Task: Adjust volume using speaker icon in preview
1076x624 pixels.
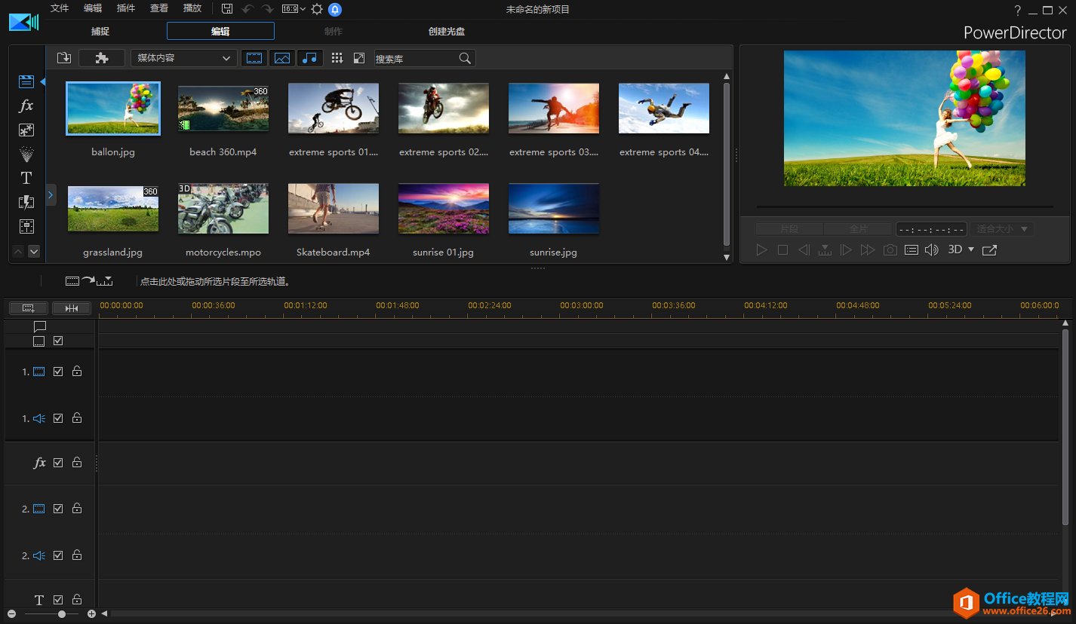Action: (932, 249)
